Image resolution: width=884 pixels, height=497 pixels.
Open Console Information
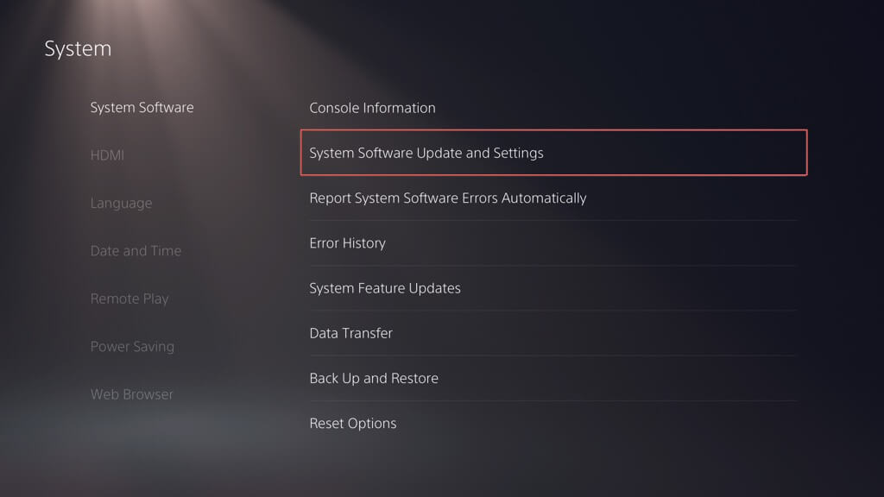click(372, 108)
